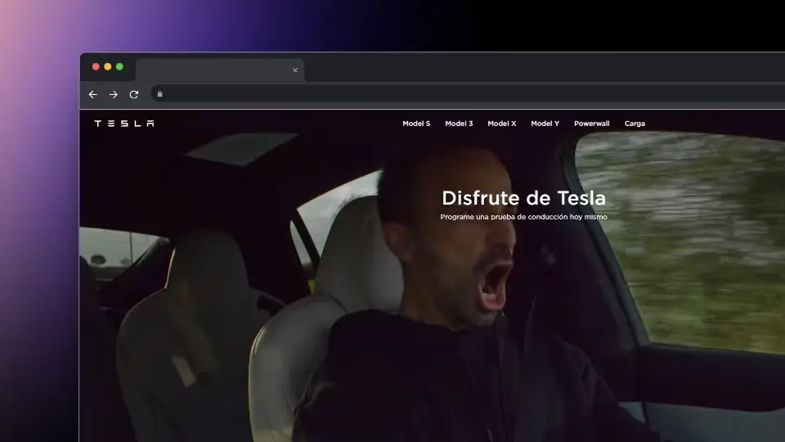The width and height of the screenshot is (785, 442).
Task: Focus the browser URL address field
Action: [x=466, y=94]
